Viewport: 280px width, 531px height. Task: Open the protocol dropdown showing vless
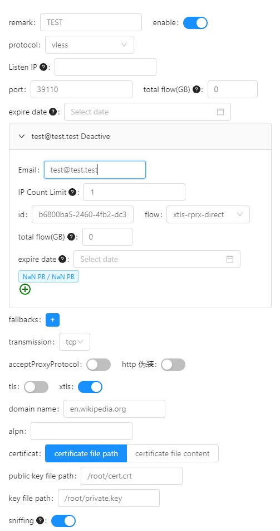tap(90, 45)
